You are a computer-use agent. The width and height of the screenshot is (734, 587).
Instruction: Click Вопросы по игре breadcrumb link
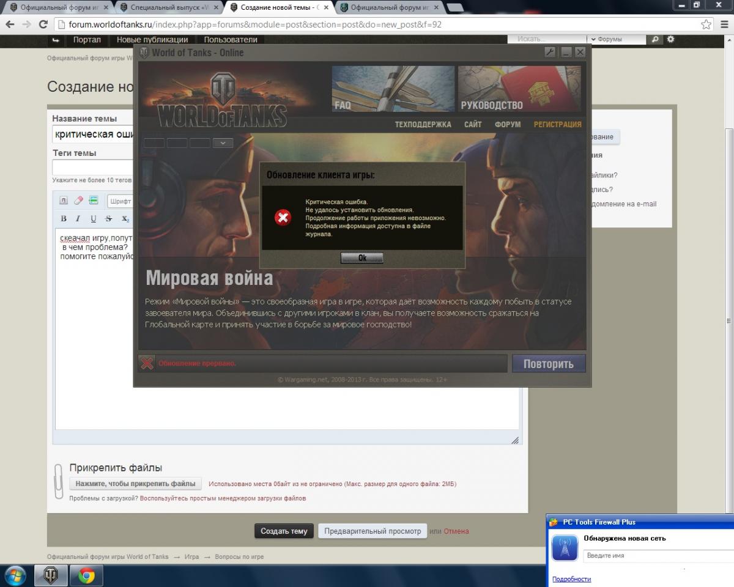click(x=239, y=557)
